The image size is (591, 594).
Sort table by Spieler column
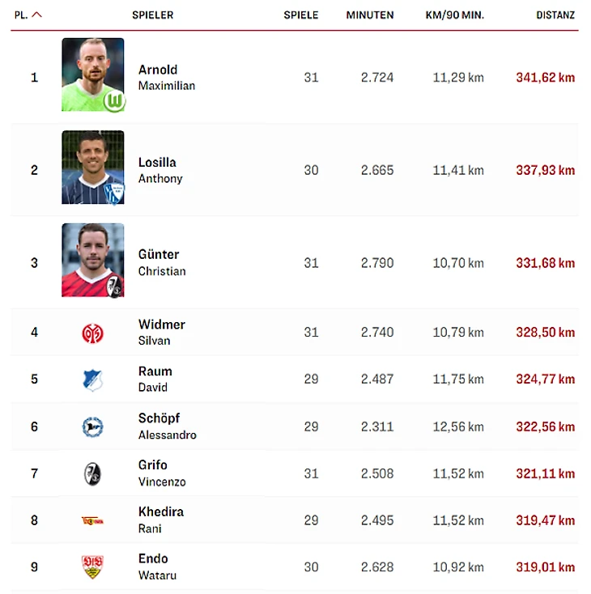(x=152, y=15)
